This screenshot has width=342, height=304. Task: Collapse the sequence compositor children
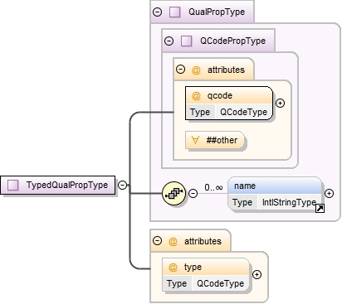193,193
